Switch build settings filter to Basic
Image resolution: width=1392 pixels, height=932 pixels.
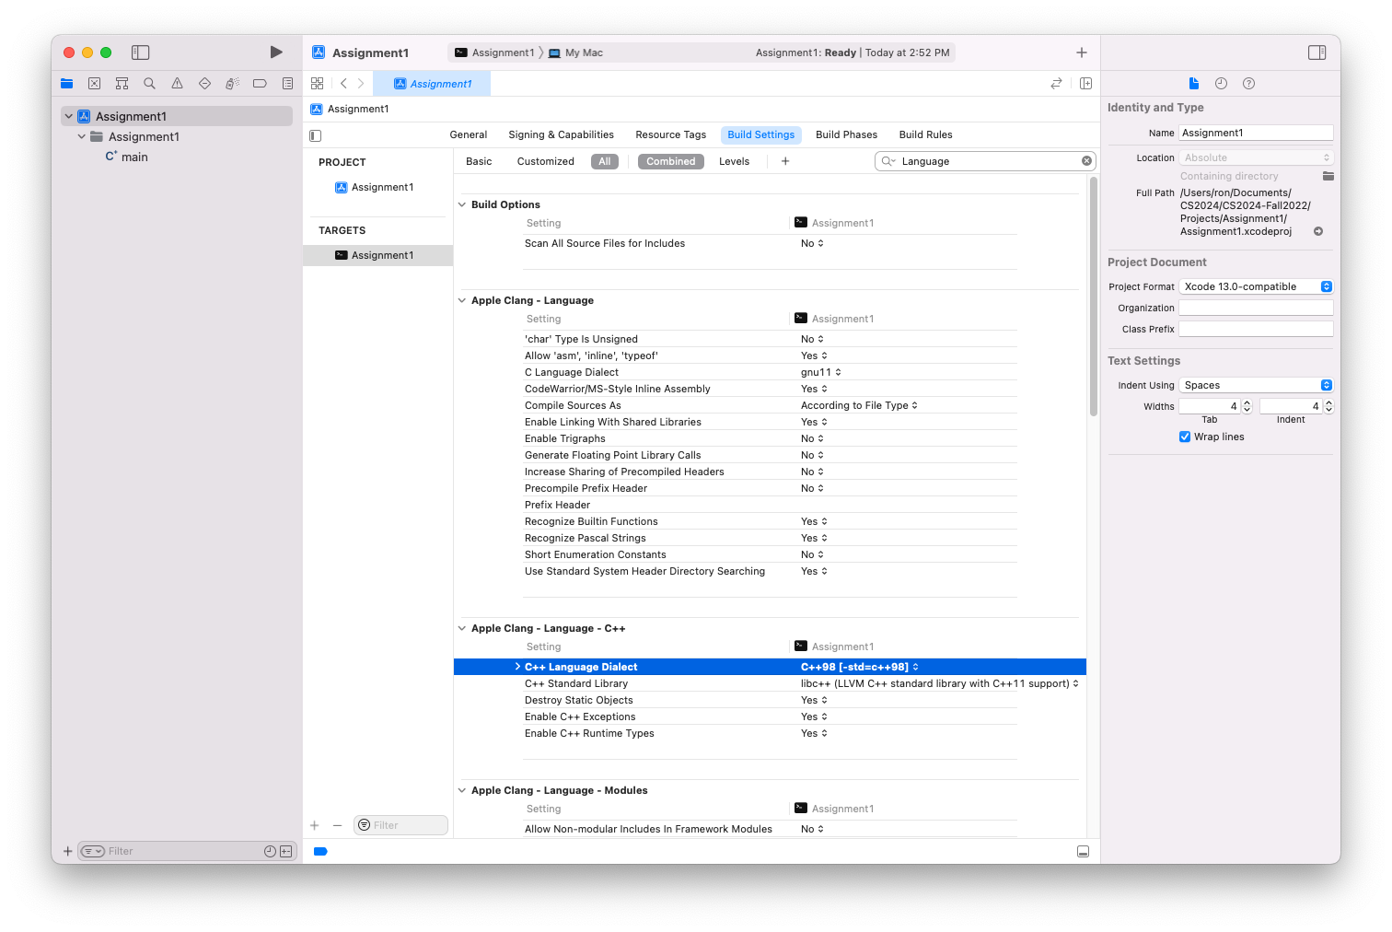click(479, 161)
